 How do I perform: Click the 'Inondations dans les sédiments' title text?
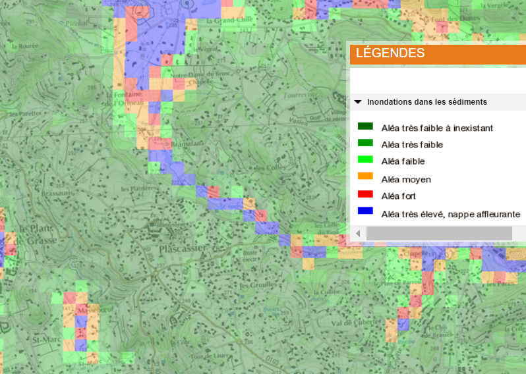426,102
